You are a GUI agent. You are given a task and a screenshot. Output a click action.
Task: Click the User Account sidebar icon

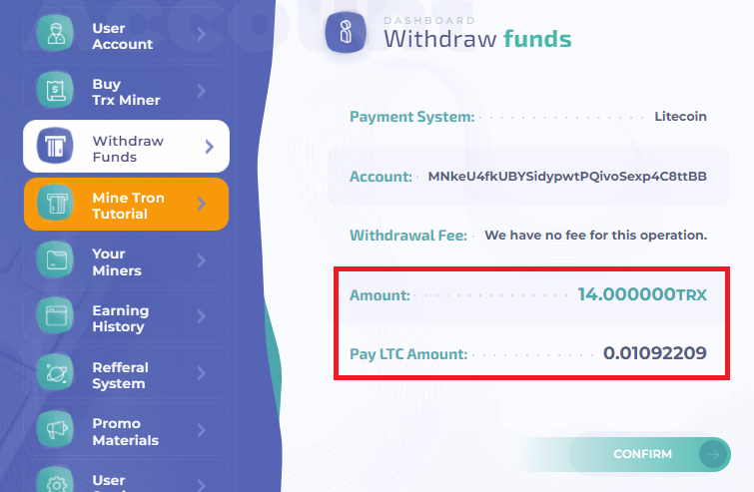tap(55, 35)
